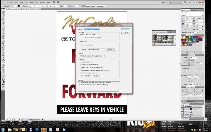211x132 pixels.
Task: Select the Zoom tool in the toolbox
Action: (3, 77)
